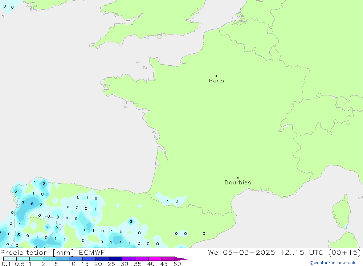The width and height of the screenshot is (363, 266).
Task: Click the legend scale label '25'
Action: 111,264
